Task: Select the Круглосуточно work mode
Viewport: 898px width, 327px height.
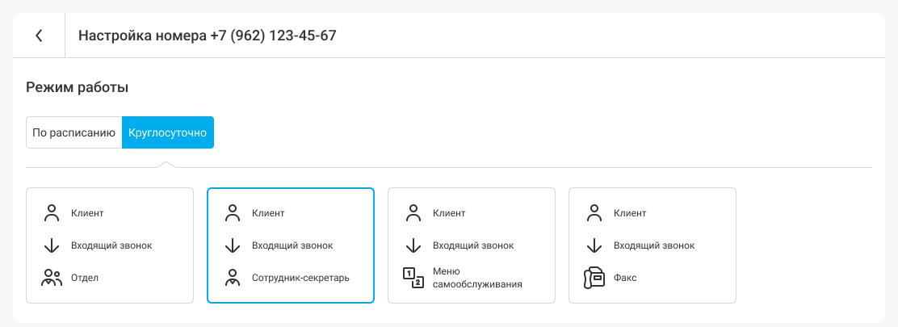Action: pyautogui.click(x=168, y=133)
